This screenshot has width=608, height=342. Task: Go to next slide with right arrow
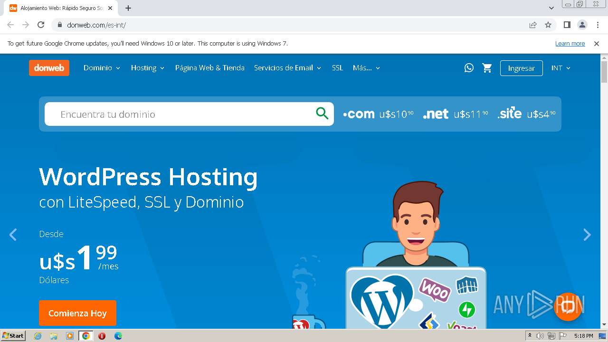(x=587, y=235)
